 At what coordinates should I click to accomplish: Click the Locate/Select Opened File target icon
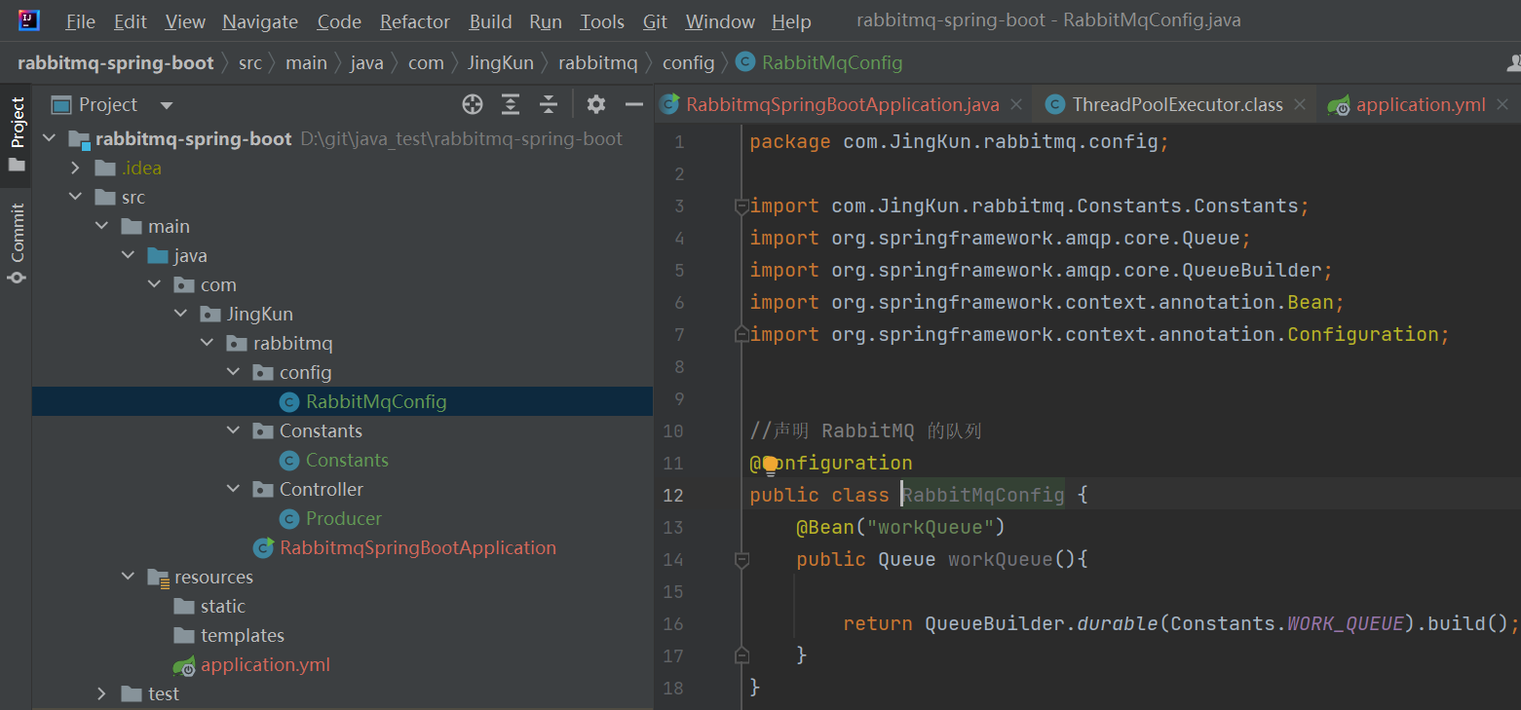[x=473, y=104]
